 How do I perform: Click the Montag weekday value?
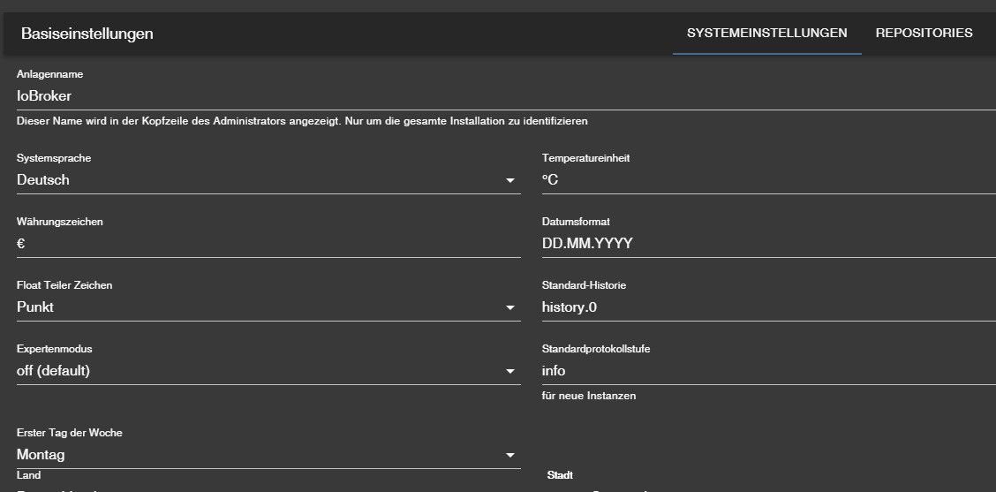click(41, 456)
